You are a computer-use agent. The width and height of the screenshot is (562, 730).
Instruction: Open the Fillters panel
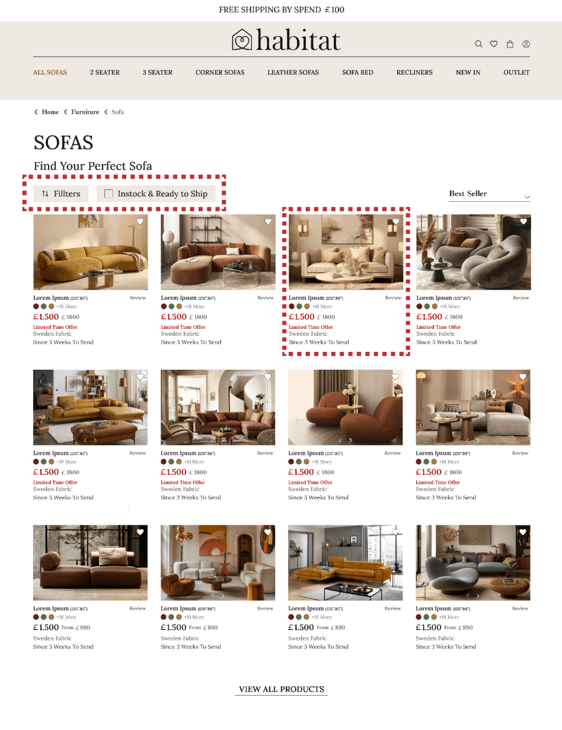click(61, 194)
